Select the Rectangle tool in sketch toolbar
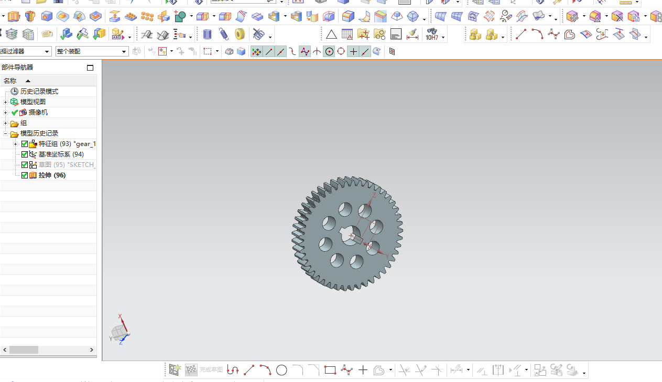 (330, 370)
